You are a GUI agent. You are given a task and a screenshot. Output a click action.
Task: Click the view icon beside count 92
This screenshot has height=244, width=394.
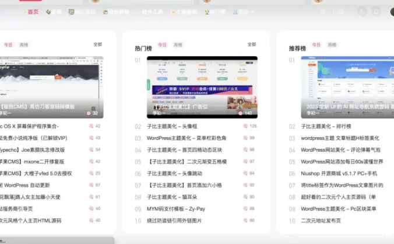tap(245, 185)
